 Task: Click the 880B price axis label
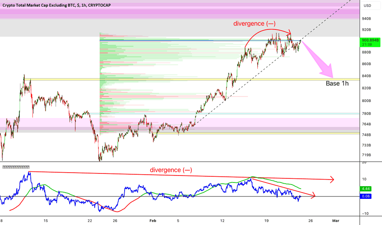(x=366, y=52)
